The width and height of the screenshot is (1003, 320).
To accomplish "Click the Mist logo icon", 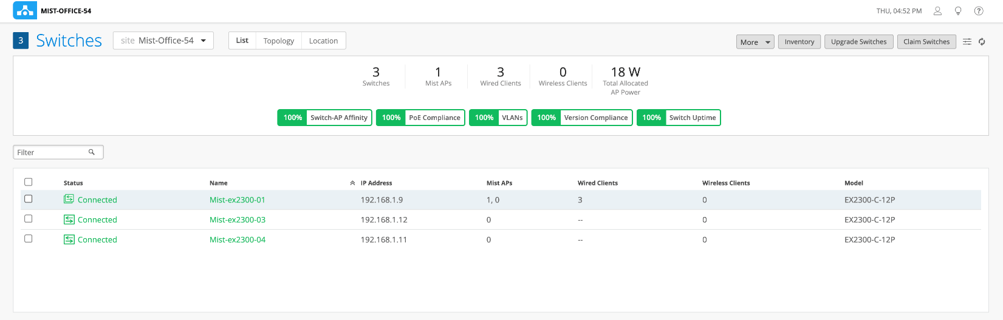I will [25, 10].
